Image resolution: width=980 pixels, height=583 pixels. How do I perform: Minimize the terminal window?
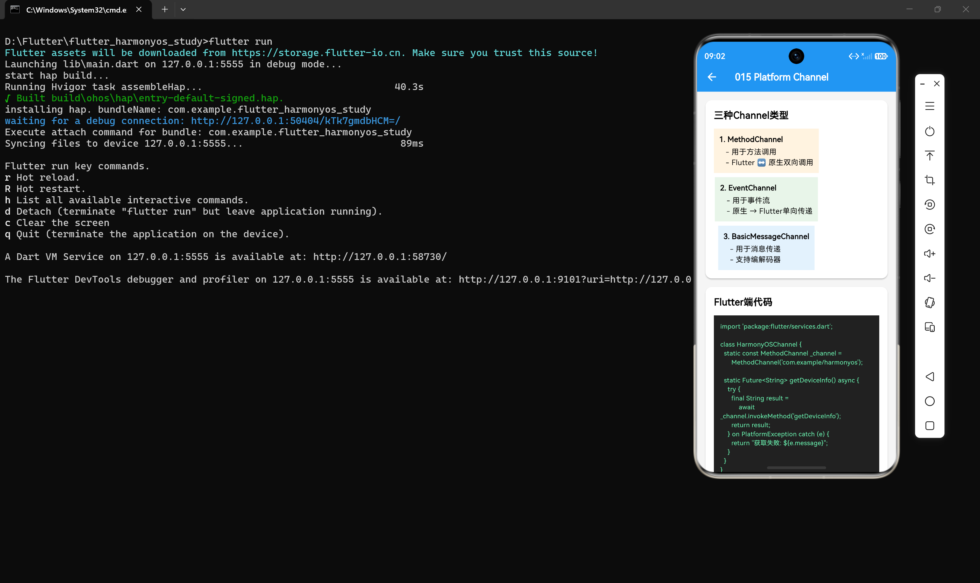pos(909,9)
